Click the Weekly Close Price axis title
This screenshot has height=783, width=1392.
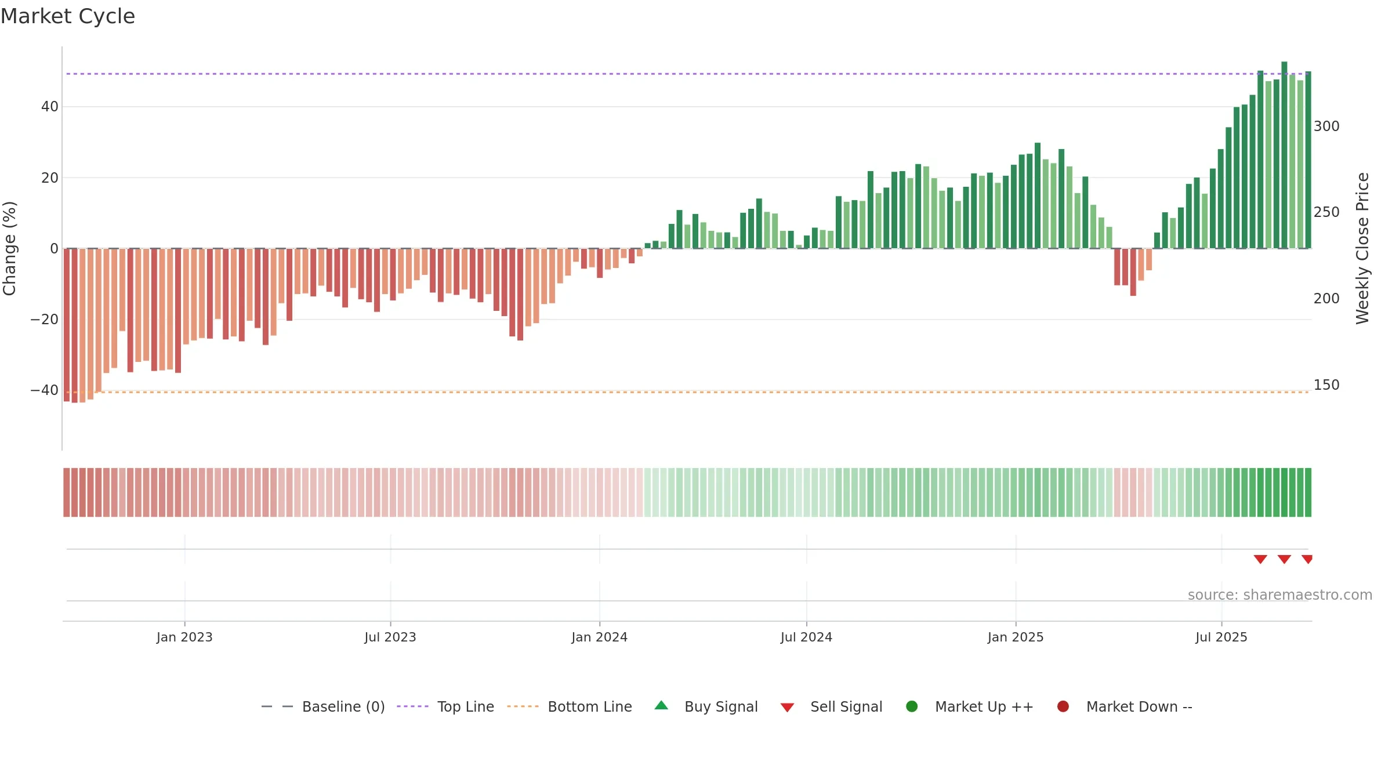[1362, 248]
